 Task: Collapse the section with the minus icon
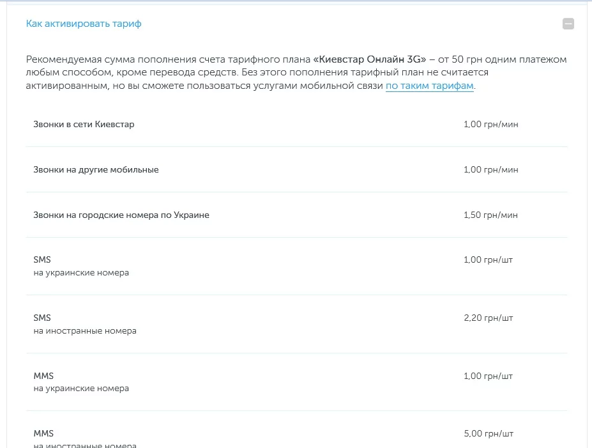pos(568,24)
